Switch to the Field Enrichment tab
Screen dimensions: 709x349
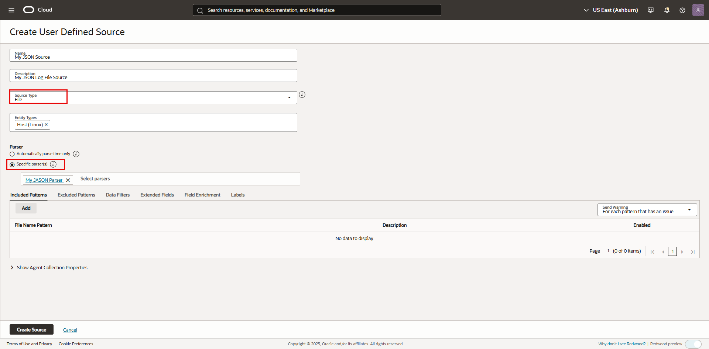click(202, 195)
